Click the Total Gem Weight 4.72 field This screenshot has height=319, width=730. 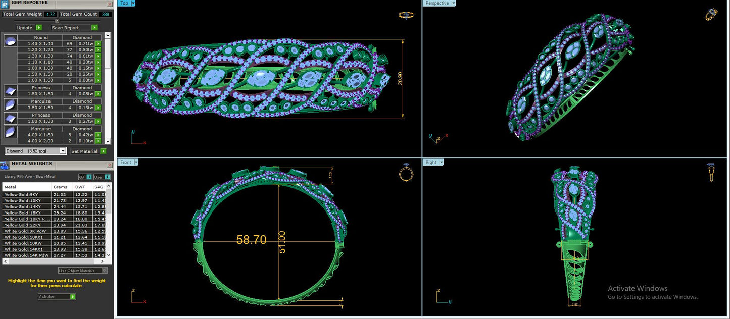click(50, 14)
